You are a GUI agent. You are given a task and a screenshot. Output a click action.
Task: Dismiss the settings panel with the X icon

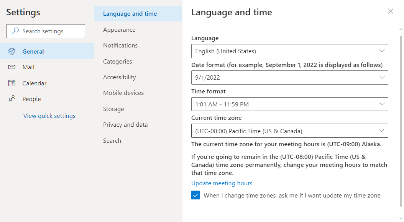tap(390, 11)
